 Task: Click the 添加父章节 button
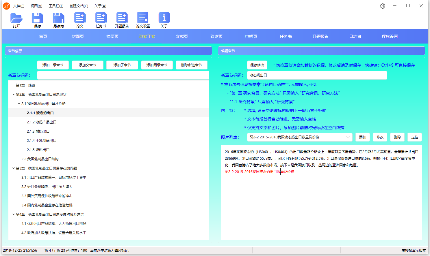tap(88, 65)
